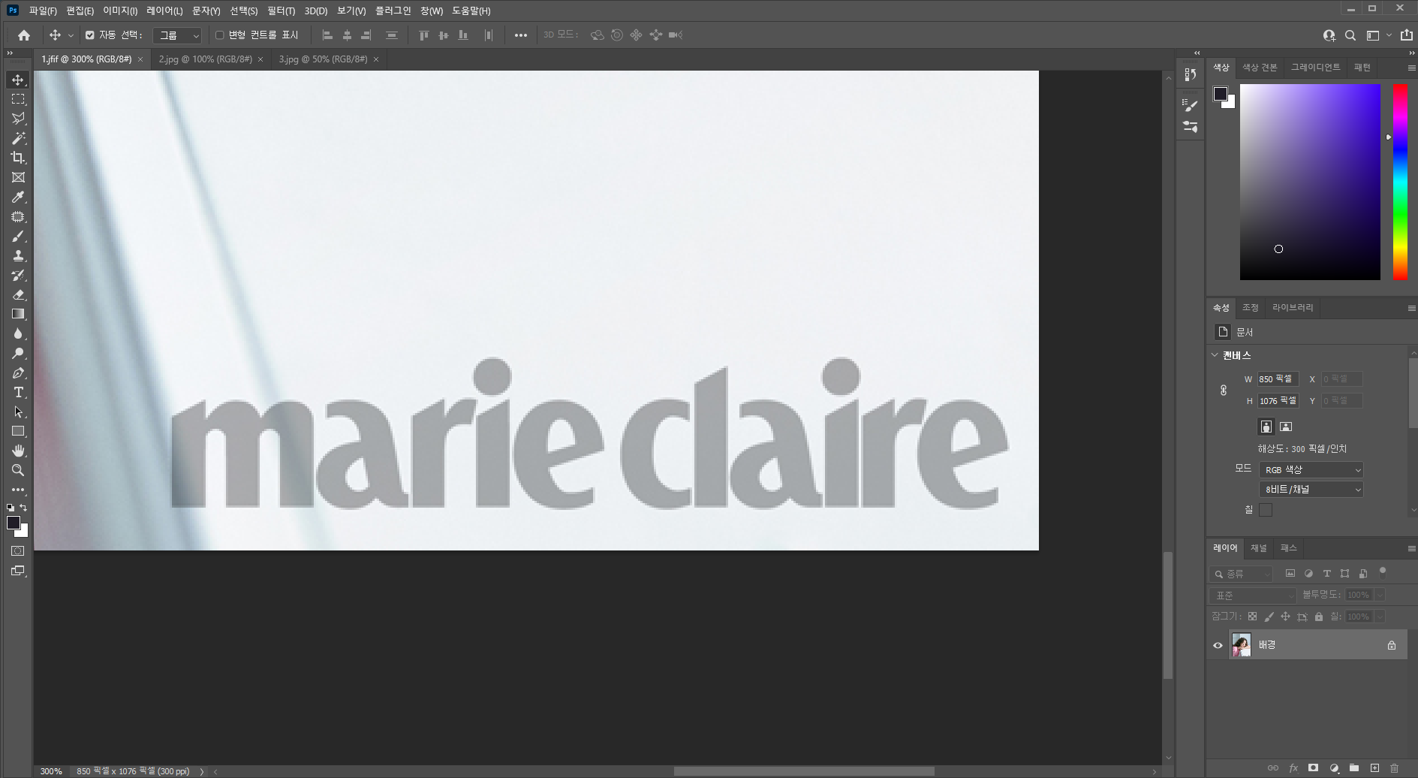The width and height of the screenshot is (1418, 778).
Task: Select the Polygonal Lasso tool
Action: click(x=18, y=119)
